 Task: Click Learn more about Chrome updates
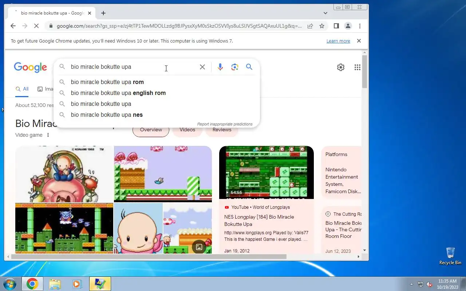click(x=338, y=41)
